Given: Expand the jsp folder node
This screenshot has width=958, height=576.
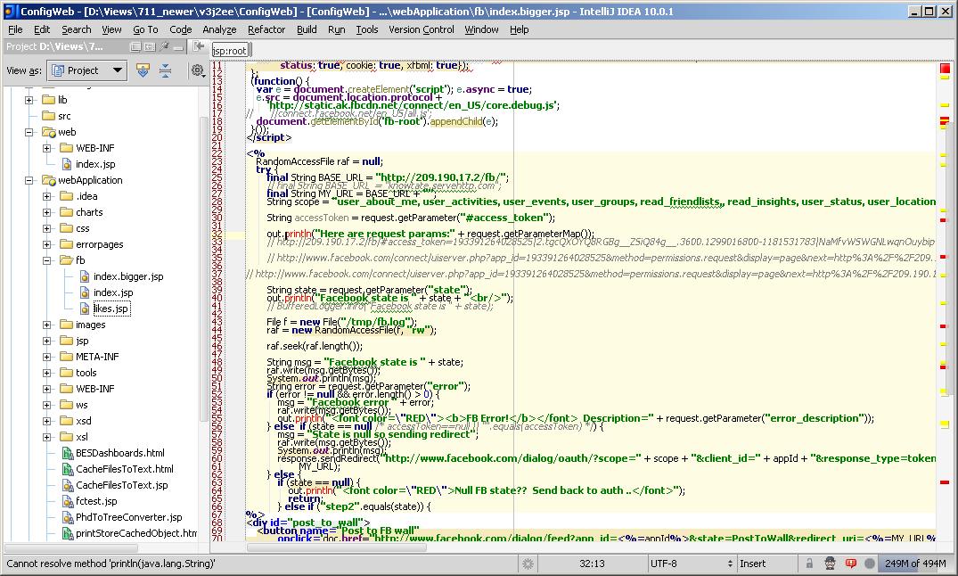Looking at the screenshot, I should pos(47,341).
